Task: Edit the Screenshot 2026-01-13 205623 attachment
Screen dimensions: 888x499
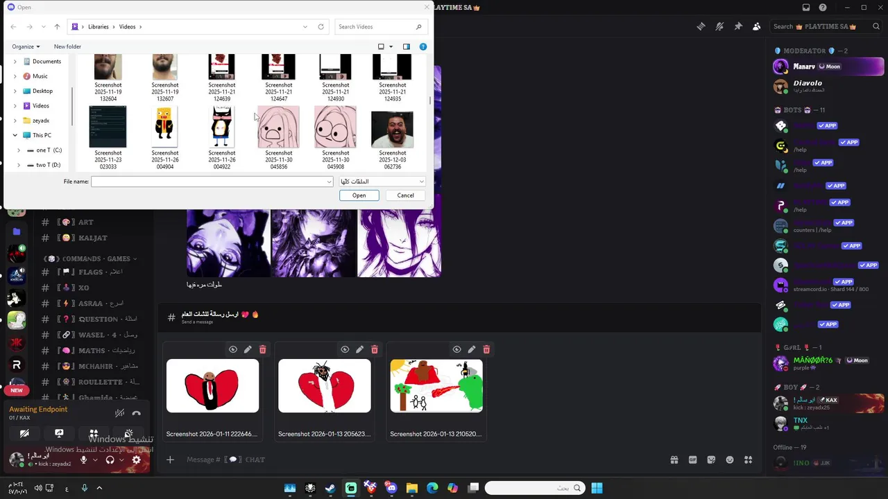Action: pos(359,349)
